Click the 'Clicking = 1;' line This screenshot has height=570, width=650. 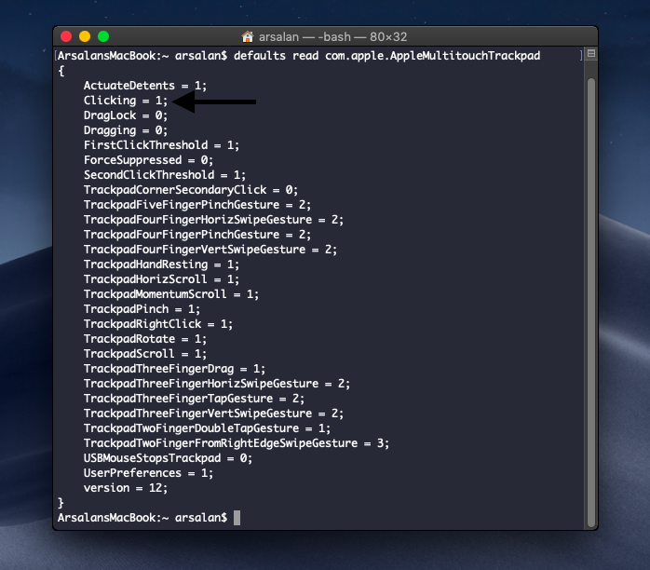(126, 101)
